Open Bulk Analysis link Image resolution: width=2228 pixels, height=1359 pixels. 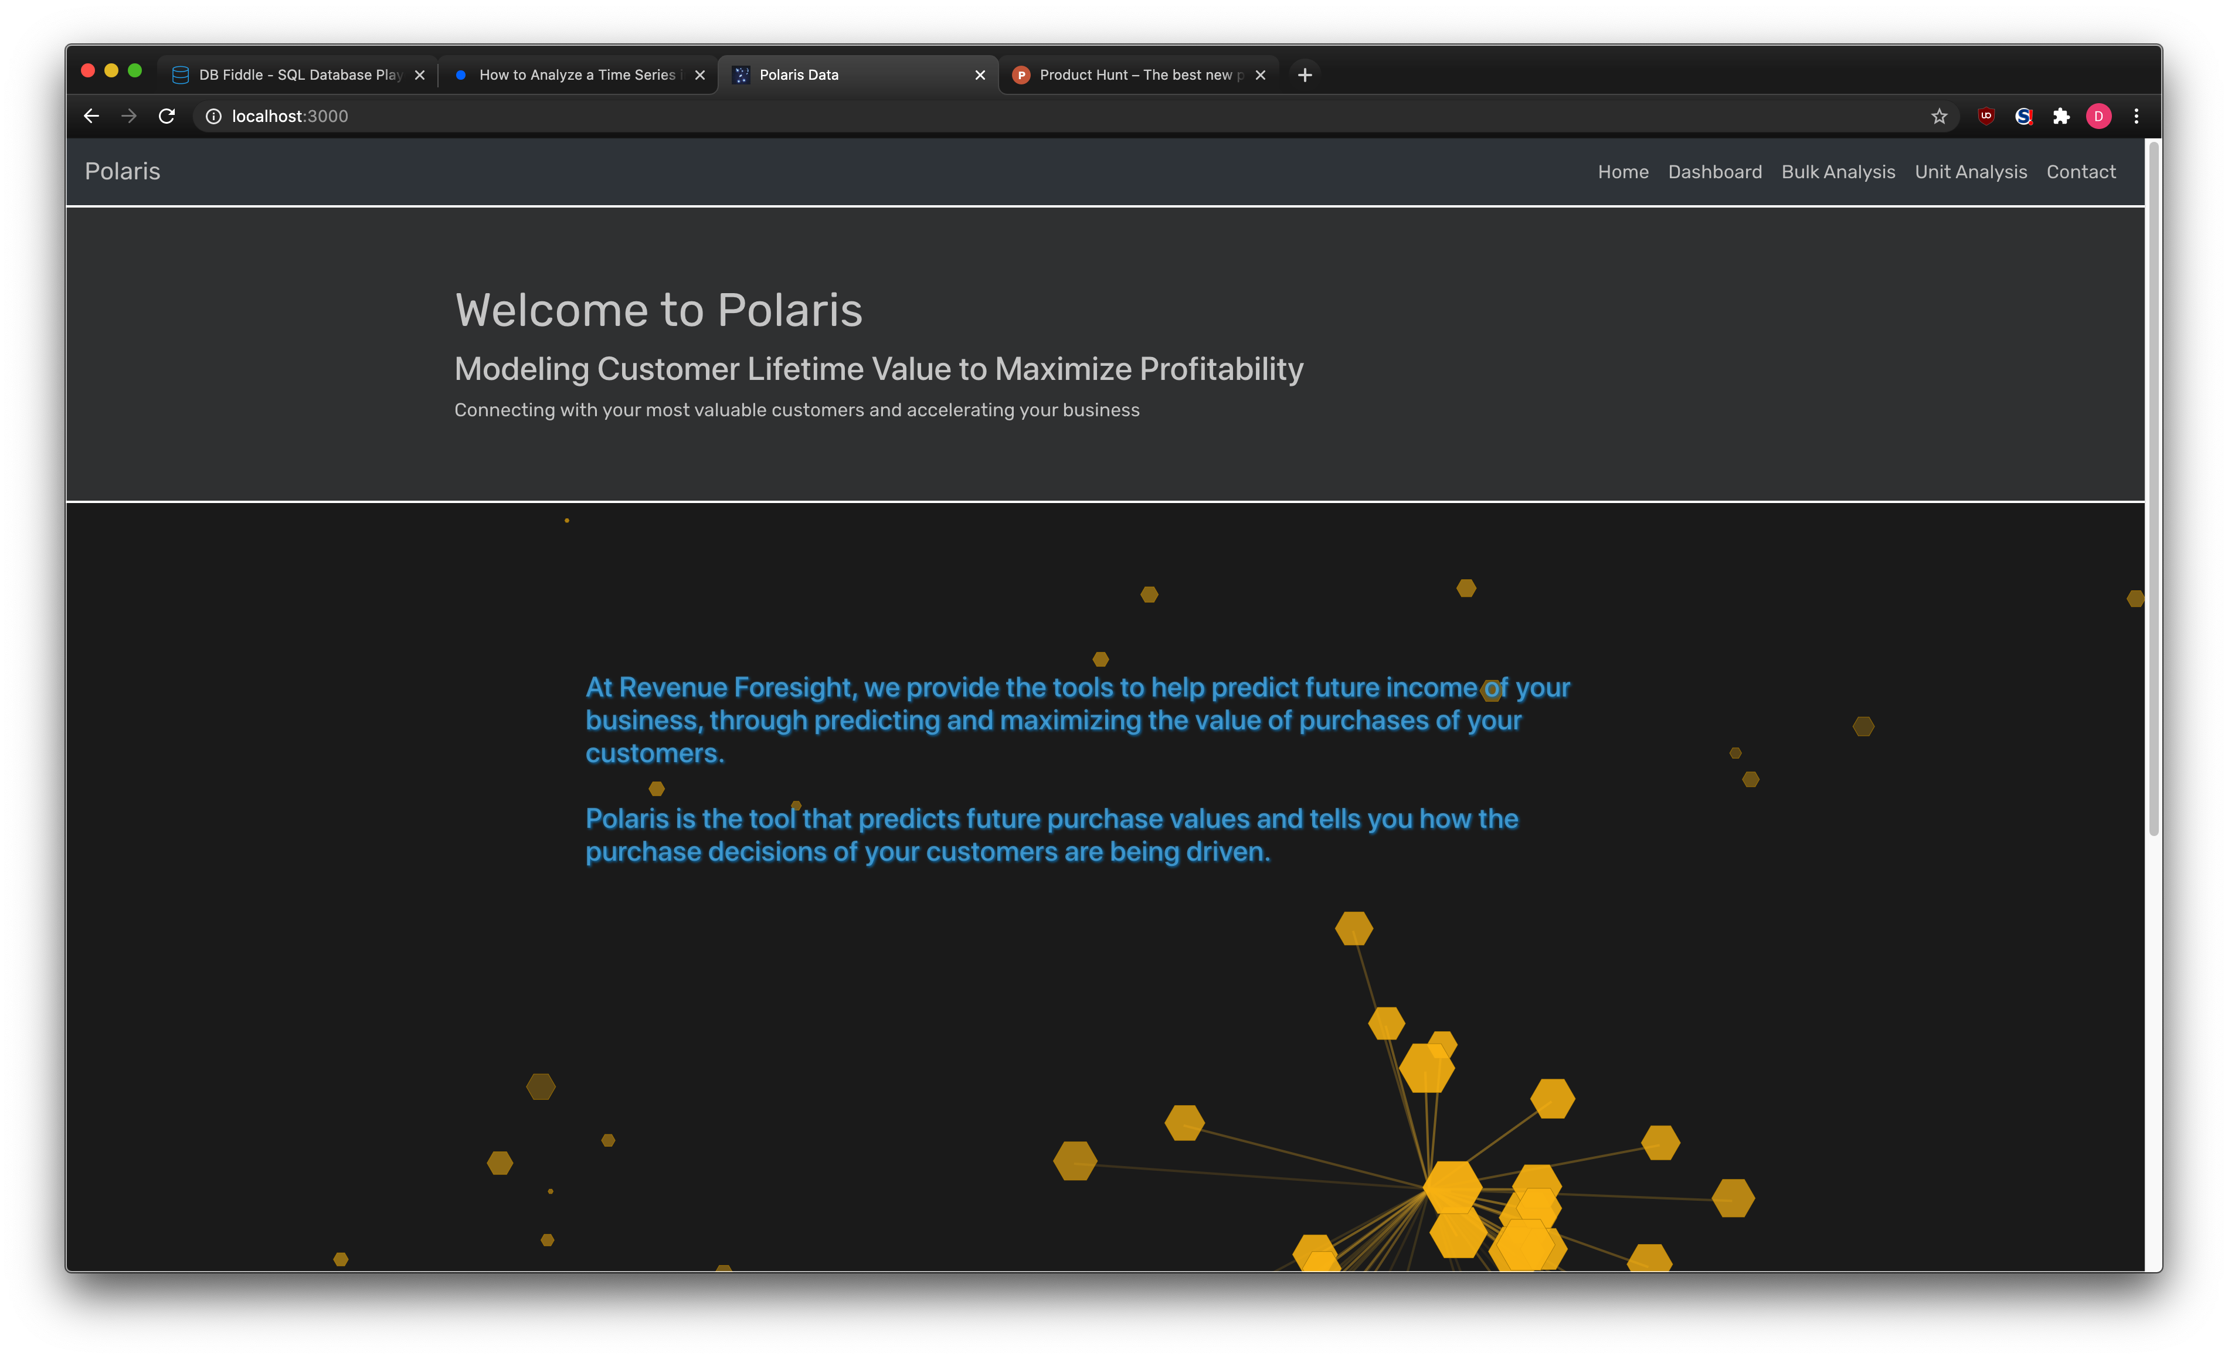[x=1838, y=172]
